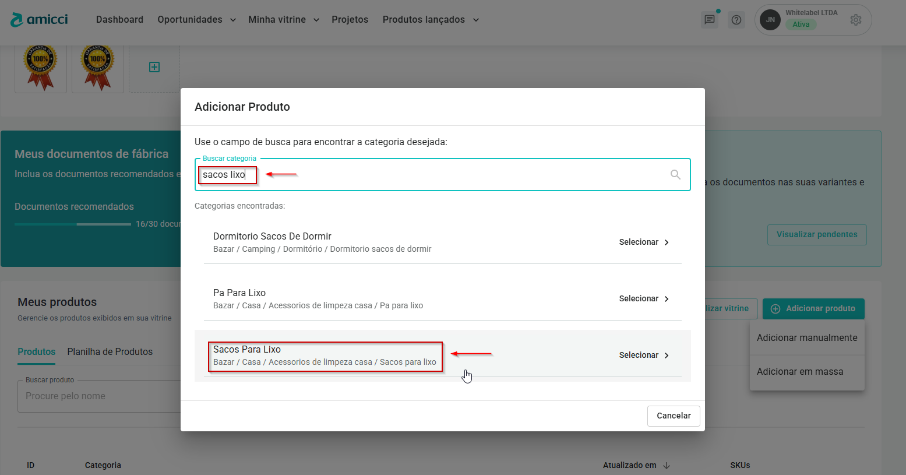The height and width of the screenshot is (475, 906).
Task: Open the Projetos menu item
Action: click(x=350, y=20)
